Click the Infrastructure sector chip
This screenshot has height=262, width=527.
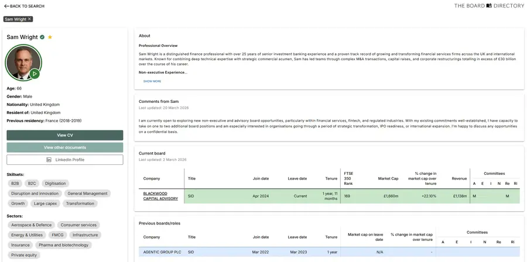tap(85, 235)
